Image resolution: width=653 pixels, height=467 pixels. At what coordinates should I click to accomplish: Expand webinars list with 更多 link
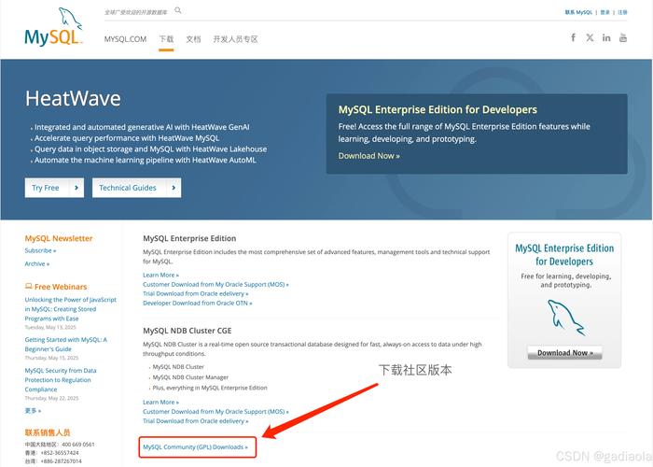tap(33, 410)
